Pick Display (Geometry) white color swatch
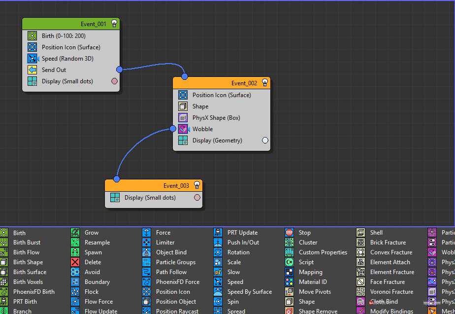455x314 pixels. (x=265, y=140)
